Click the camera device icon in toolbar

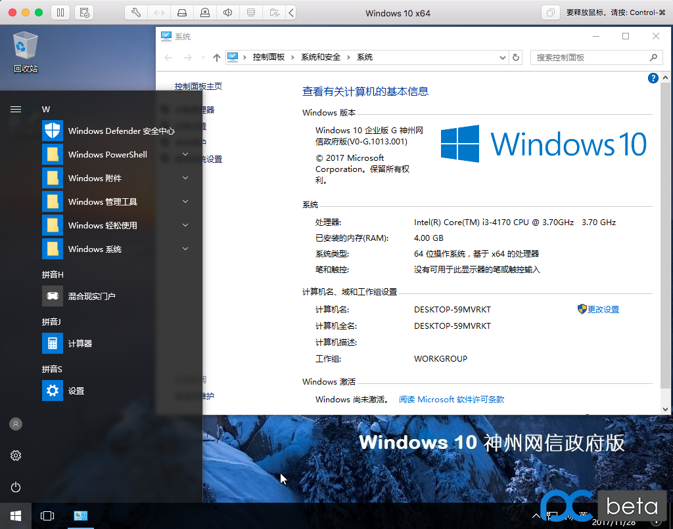pos(205,13)
